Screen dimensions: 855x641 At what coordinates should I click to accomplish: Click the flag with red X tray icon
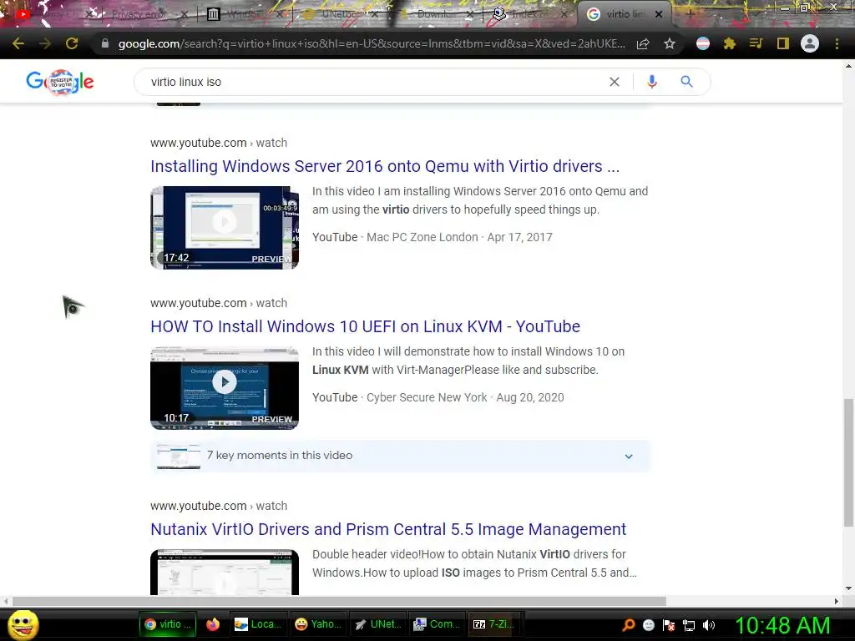669,625
